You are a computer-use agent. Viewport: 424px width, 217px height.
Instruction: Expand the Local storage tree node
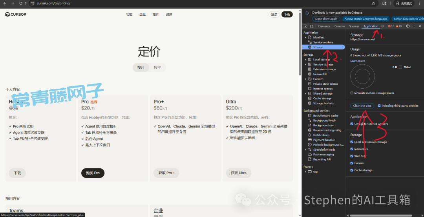click(305, 60)
